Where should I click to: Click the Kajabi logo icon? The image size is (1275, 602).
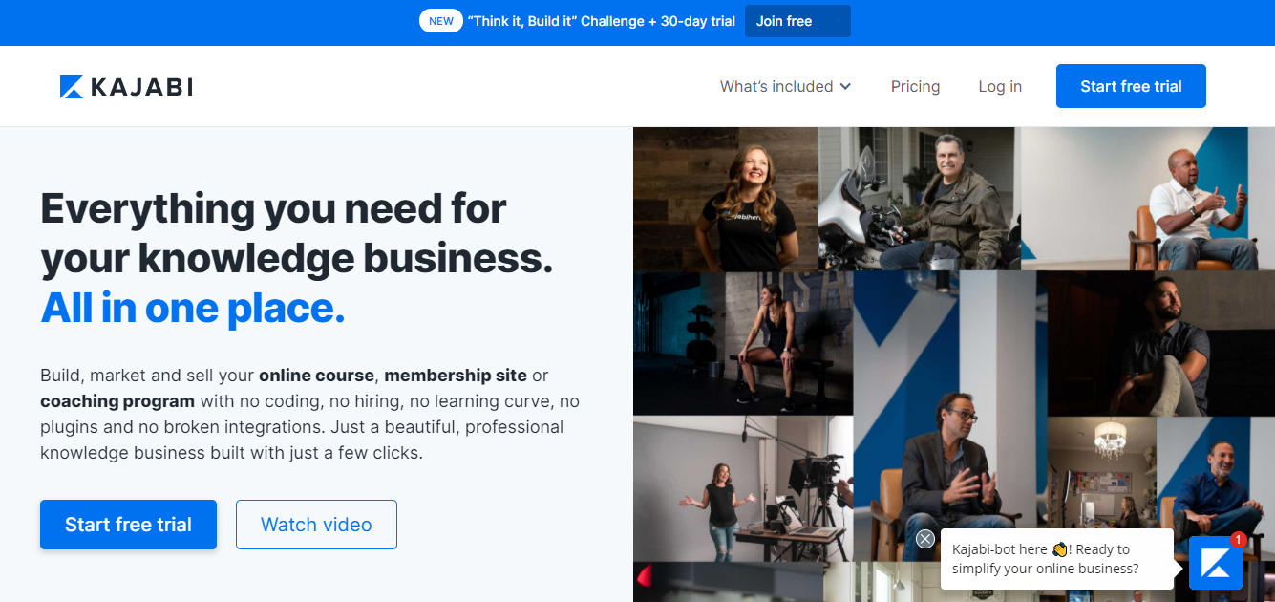coord(72,87)
